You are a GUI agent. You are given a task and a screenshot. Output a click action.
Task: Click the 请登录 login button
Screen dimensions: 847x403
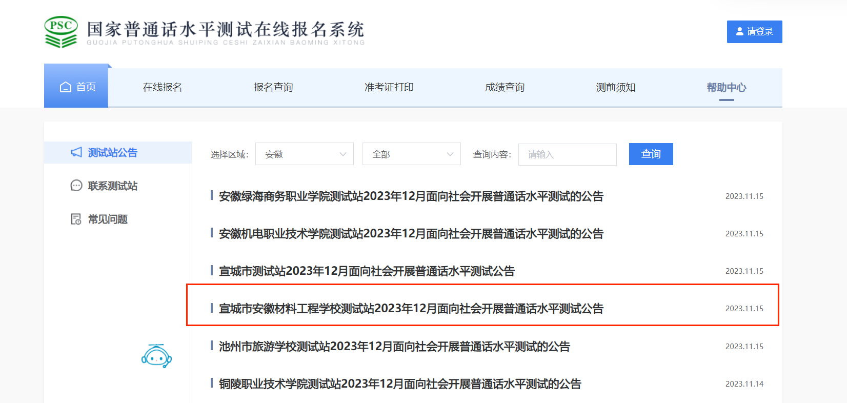[x=755, y=32]
